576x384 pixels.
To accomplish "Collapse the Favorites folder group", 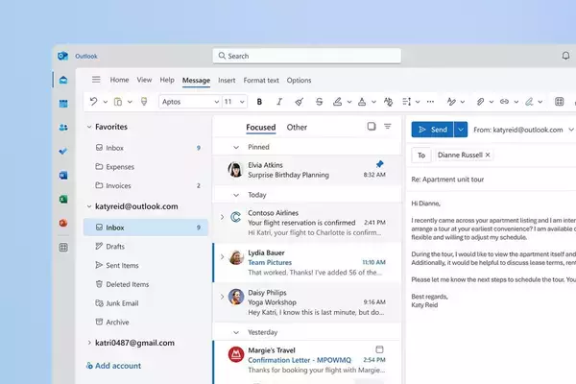I will coord(89,127).
